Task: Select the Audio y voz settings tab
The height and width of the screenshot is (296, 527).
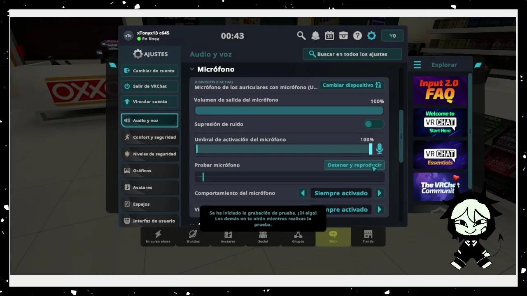Action: point(149,120)
